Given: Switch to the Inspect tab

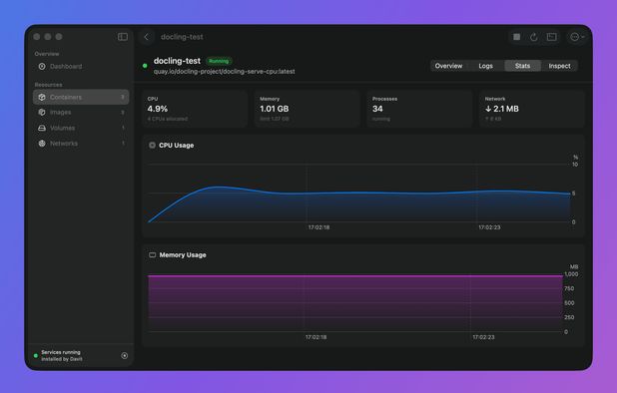Looking at the screenshot, I should click(x=559, y=66).
